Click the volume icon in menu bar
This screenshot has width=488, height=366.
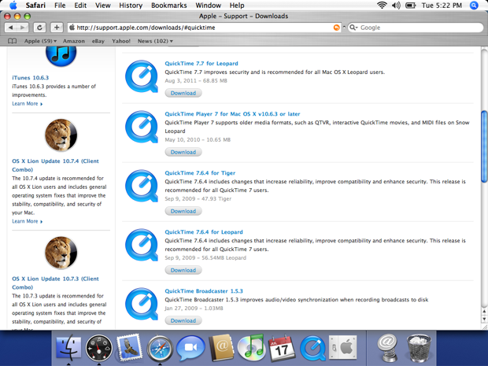[x=396, y=6]
